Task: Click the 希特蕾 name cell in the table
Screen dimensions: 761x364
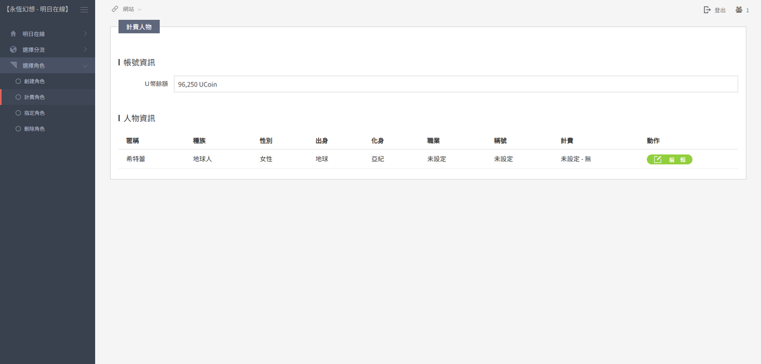Action: click(136, 159)
